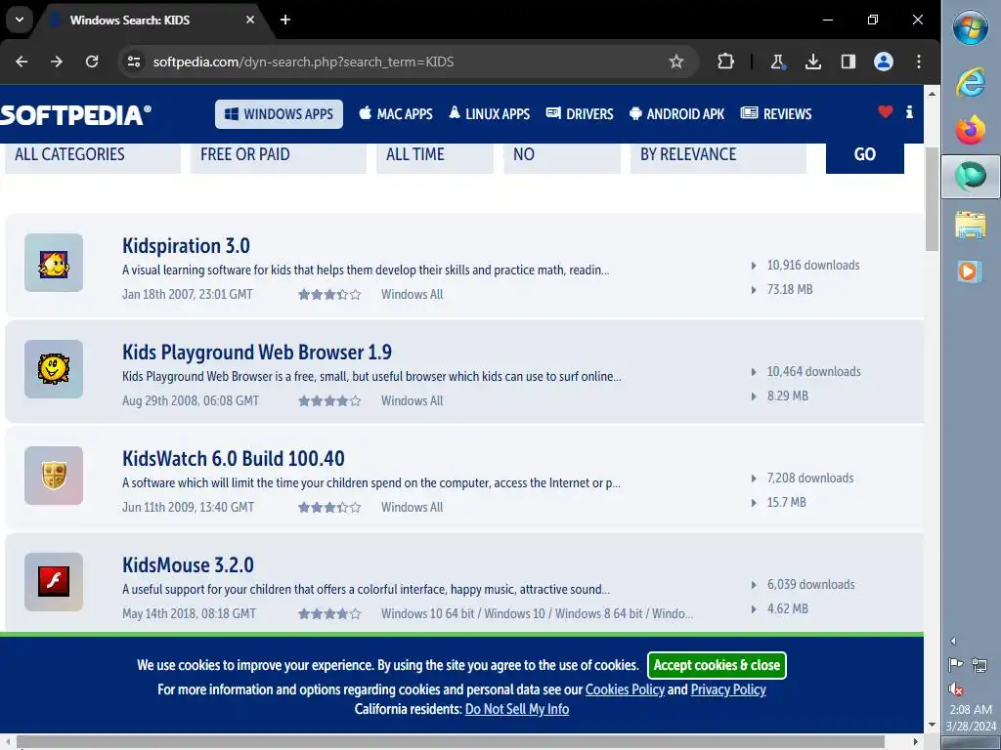The width and height of the screenshot is (1001, 750).
Task: Click "Jun 11th 2009, 13:40 GMT" date
Action: pos(188,508)
